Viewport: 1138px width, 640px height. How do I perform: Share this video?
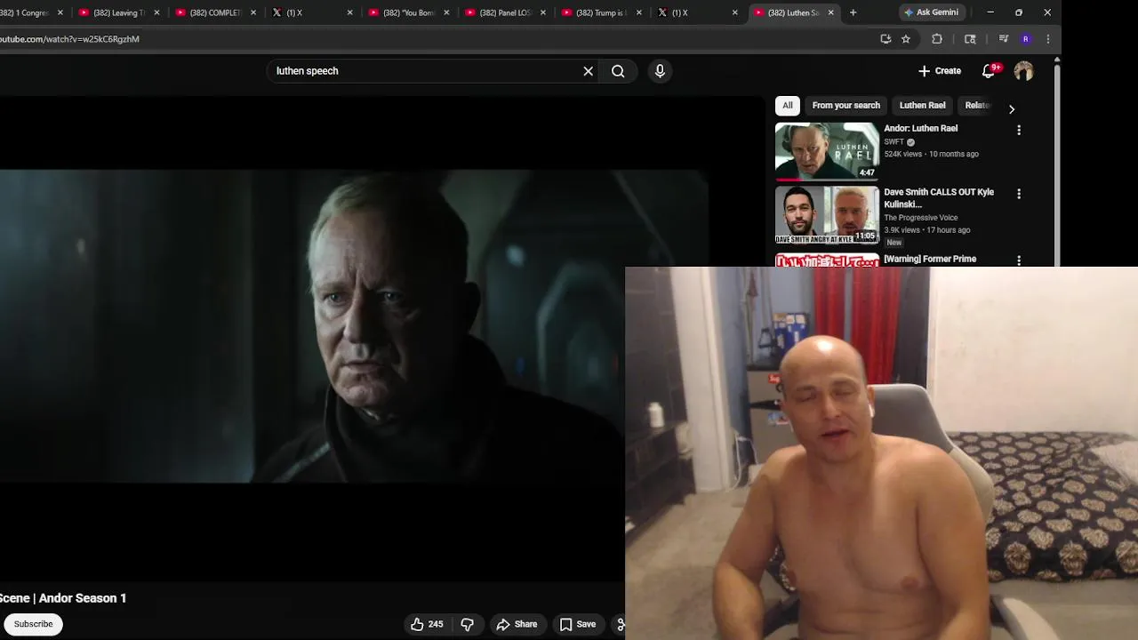pos(517,624)
